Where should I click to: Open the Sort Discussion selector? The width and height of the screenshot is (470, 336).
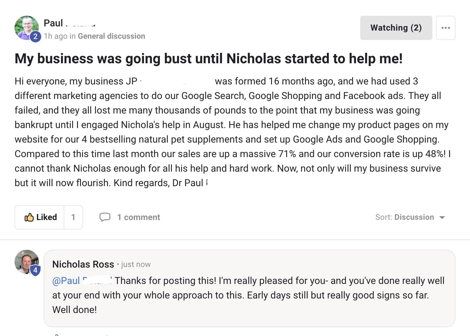click(x=410, y=217)
